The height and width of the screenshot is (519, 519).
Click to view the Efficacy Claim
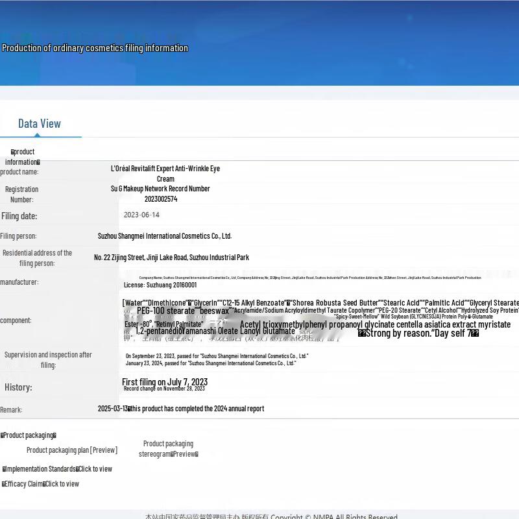point(62,484)
